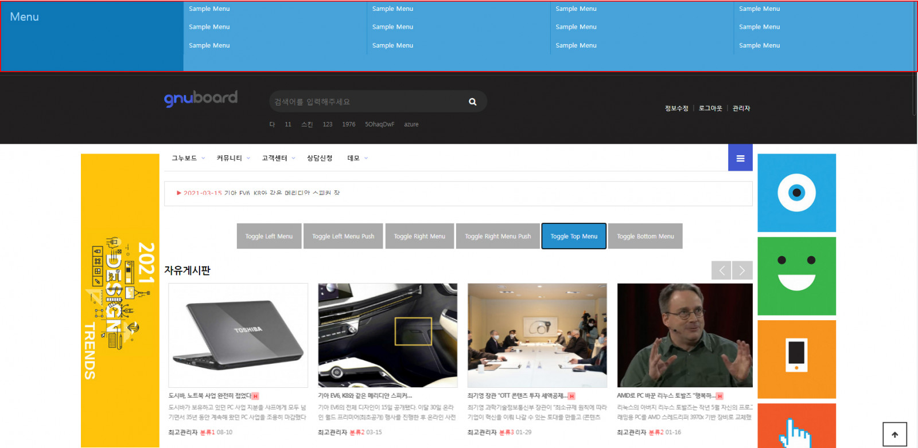The height and width of the screenshot is (448, 918).
Task: Open the Linus Torvalds post thumbnail
Action: coord(685,335)
